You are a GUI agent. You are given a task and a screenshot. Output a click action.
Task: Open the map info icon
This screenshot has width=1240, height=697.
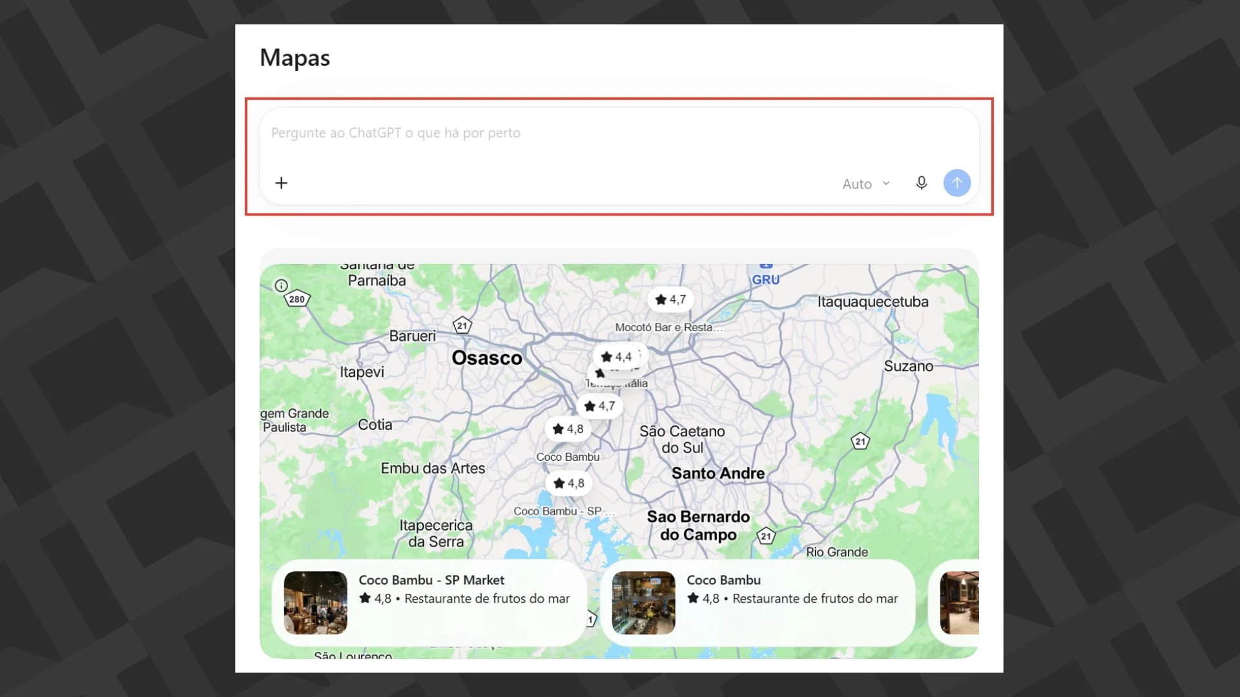click(x=281, y=285)
